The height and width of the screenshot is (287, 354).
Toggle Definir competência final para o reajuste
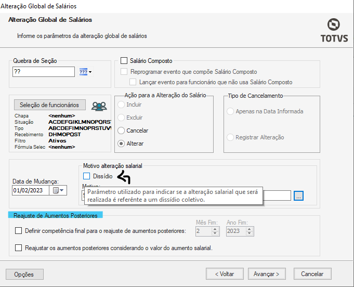[x=19, y=231]
